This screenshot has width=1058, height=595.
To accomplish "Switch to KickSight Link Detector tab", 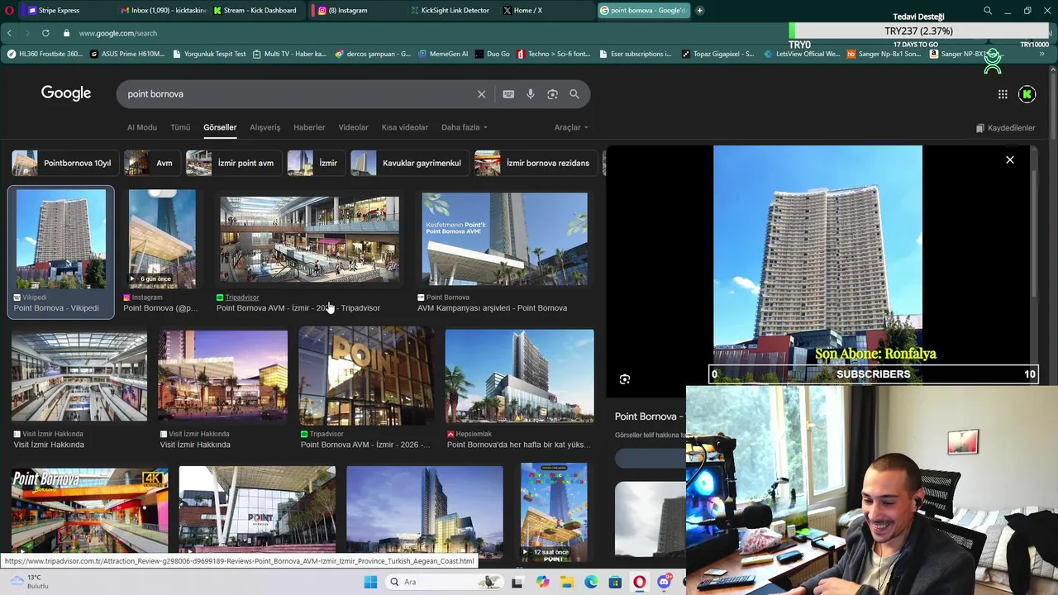I will [x=453, y=11].
